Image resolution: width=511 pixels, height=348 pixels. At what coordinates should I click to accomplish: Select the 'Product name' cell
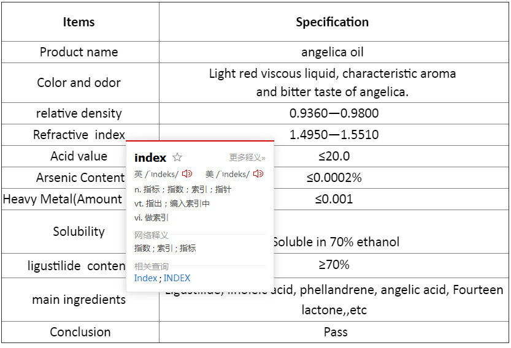(x=79, y=52)
